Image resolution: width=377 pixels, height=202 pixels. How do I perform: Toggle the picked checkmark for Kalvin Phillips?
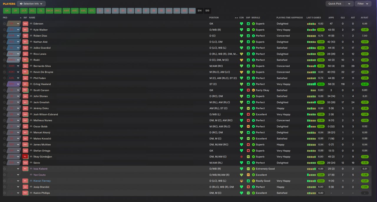(x=4, y=193)
